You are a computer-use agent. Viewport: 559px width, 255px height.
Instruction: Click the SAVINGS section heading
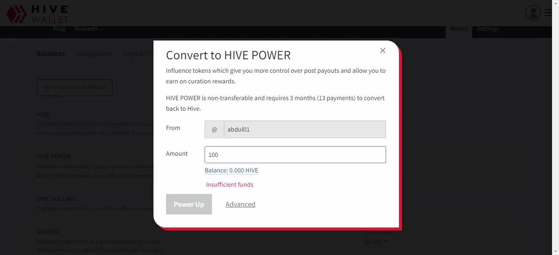coord(48,232)
